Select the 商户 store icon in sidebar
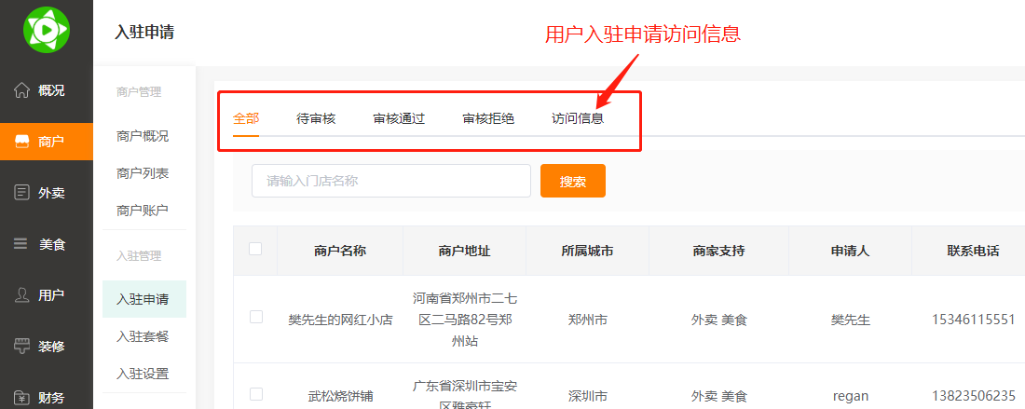Viewport: 1025px width, 409px height. pos(22,141)
